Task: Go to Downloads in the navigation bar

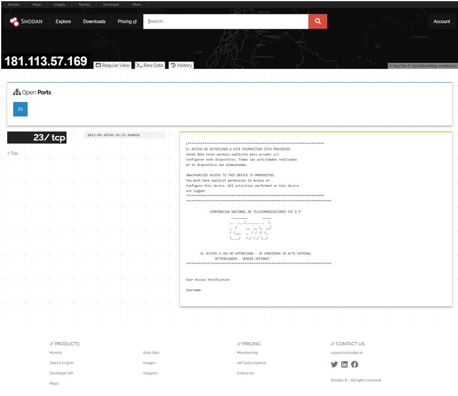Action: pos(94,22)
